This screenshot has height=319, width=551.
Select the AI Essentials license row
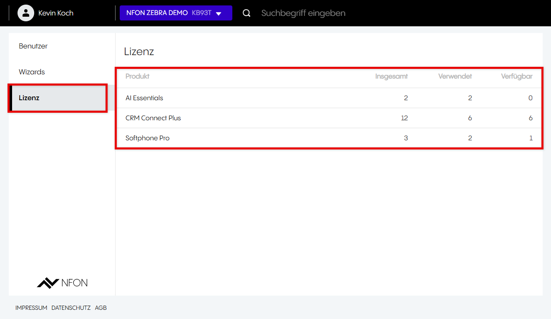(144, 98)
